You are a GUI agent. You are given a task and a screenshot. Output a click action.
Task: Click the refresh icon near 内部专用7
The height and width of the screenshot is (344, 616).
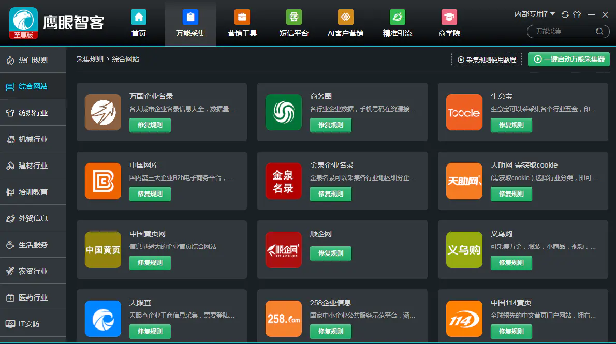(564, 14)
